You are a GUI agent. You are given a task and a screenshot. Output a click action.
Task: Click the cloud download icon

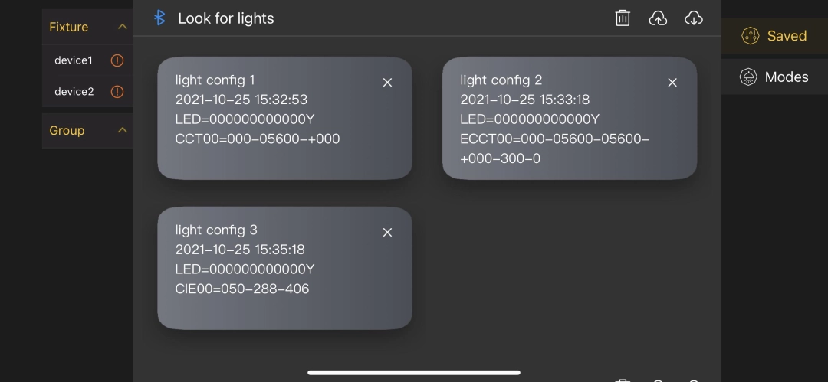click(x=693, y=18)
